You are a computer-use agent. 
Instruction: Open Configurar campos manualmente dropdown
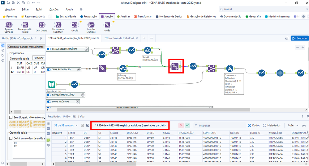click(26, 47)
